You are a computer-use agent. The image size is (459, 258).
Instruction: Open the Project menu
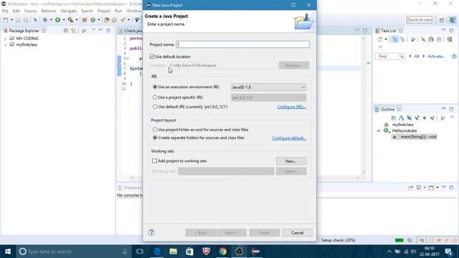[104, 11]
